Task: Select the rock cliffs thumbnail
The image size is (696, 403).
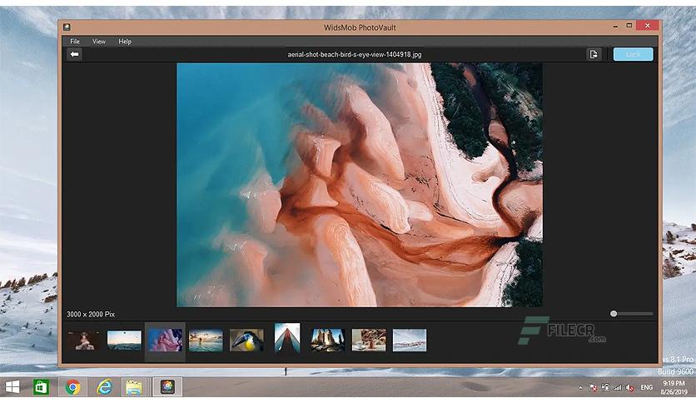Action: tap(328, 341)
